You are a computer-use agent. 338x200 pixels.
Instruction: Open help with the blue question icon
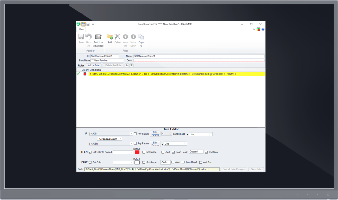263,29
